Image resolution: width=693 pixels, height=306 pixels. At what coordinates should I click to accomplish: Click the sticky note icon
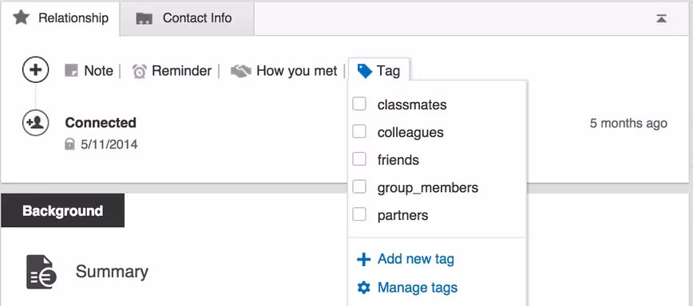(x=71, y=71)
